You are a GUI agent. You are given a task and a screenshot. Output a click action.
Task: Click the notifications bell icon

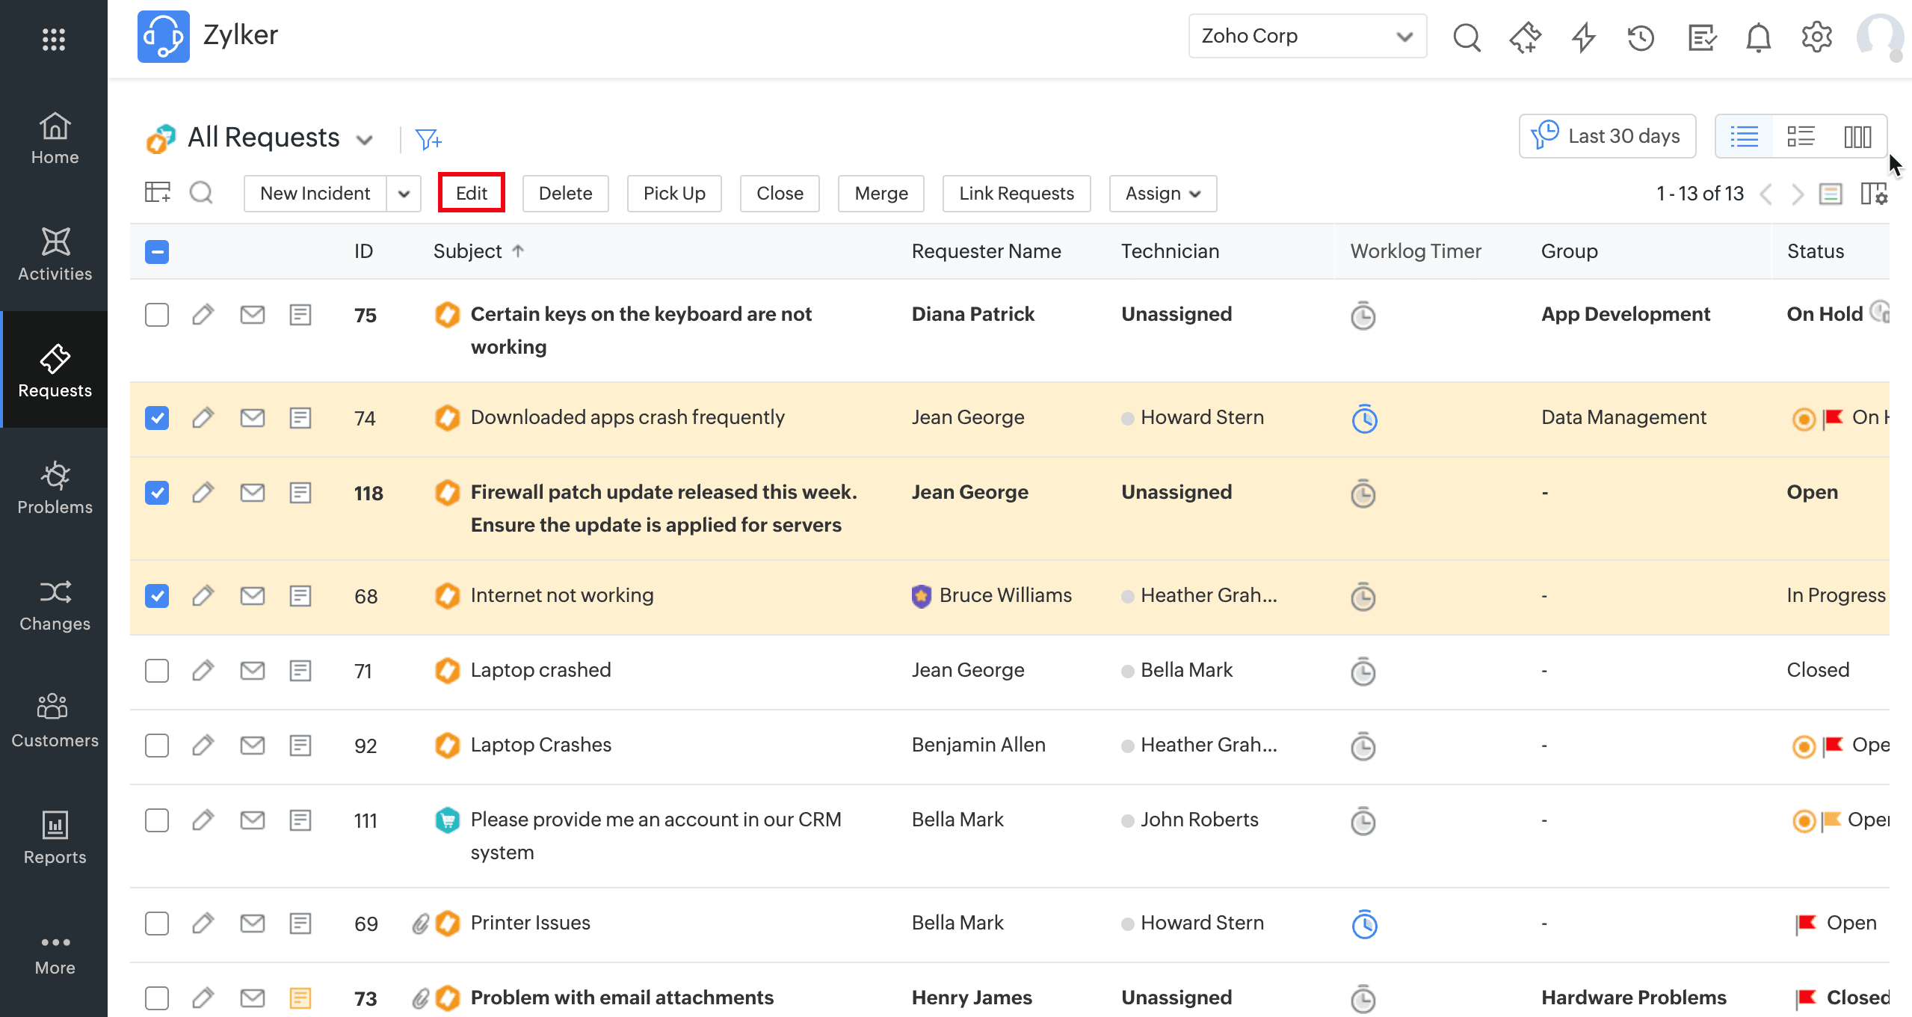tap(1758, 37)
